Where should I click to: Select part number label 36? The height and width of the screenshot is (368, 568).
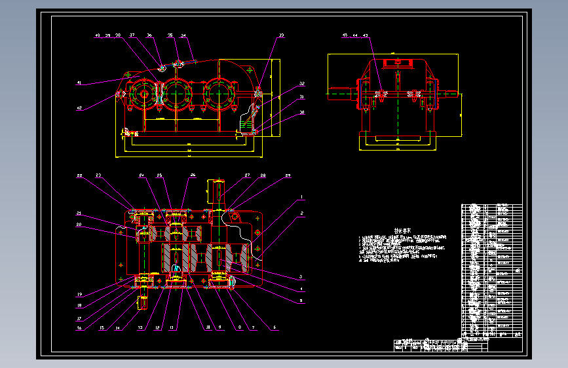pos(149,35)
